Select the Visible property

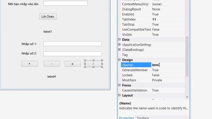pos(127,34)
